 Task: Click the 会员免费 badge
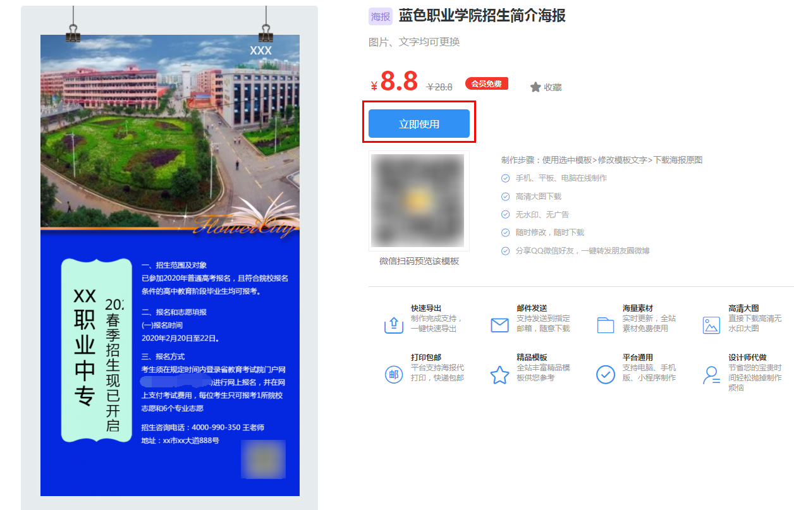point(487,83)
